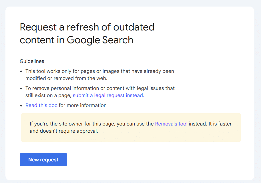Viewport: 261px width, 183px height.
Task: Open the "Read this doc" link
Action: (41, 105)
